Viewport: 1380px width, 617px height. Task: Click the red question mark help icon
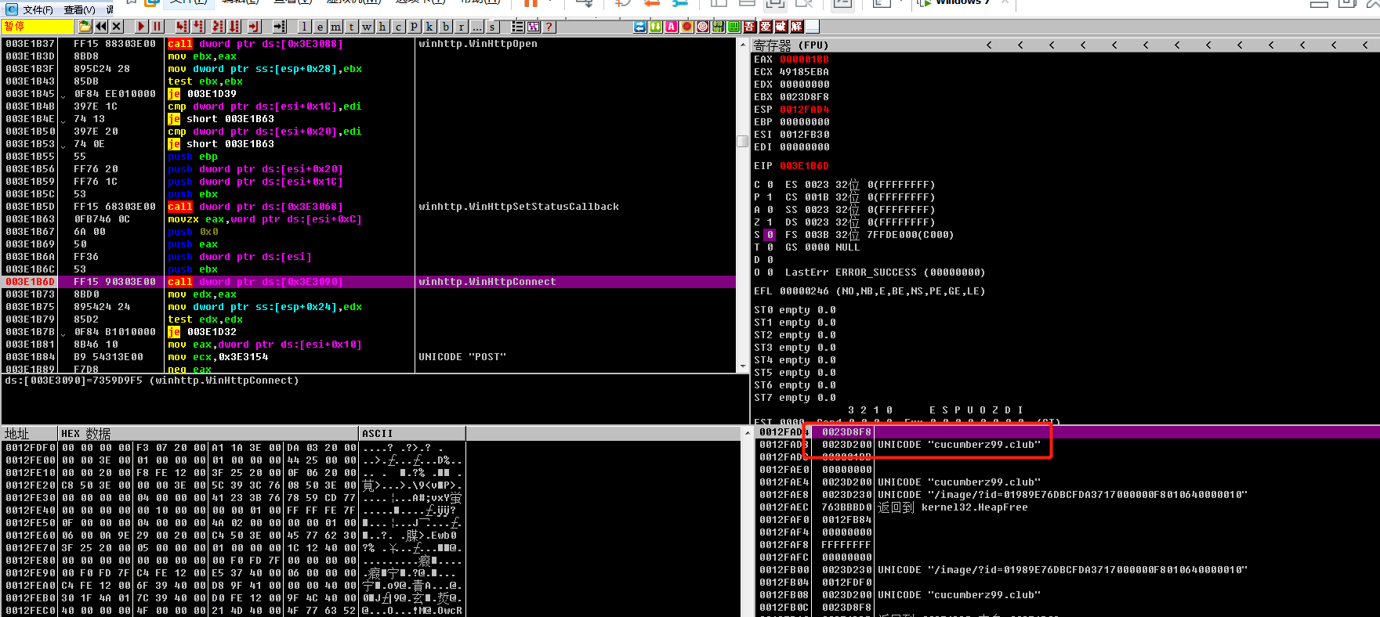coord(549,27)
